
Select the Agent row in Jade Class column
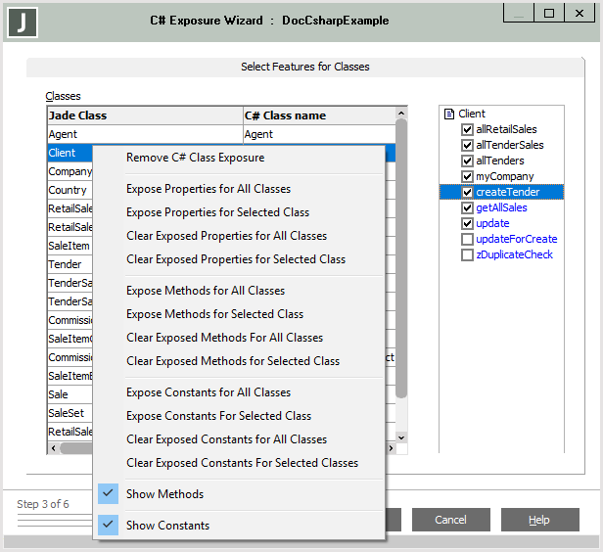[x=145, y=134]
